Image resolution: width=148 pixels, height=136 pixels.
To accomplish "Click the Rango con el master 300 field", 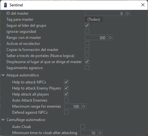I will pos(96,38).
